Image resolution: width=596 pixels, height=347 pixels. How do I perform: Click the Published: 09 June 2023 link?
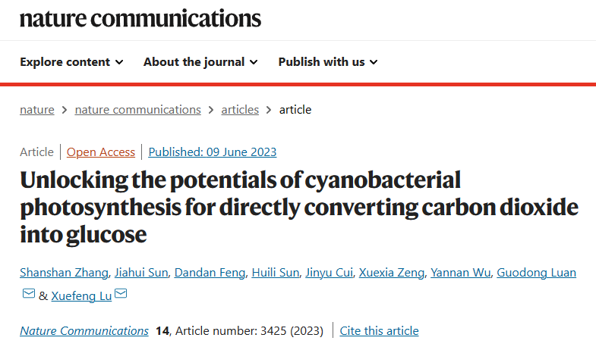[x=213, y=152]
